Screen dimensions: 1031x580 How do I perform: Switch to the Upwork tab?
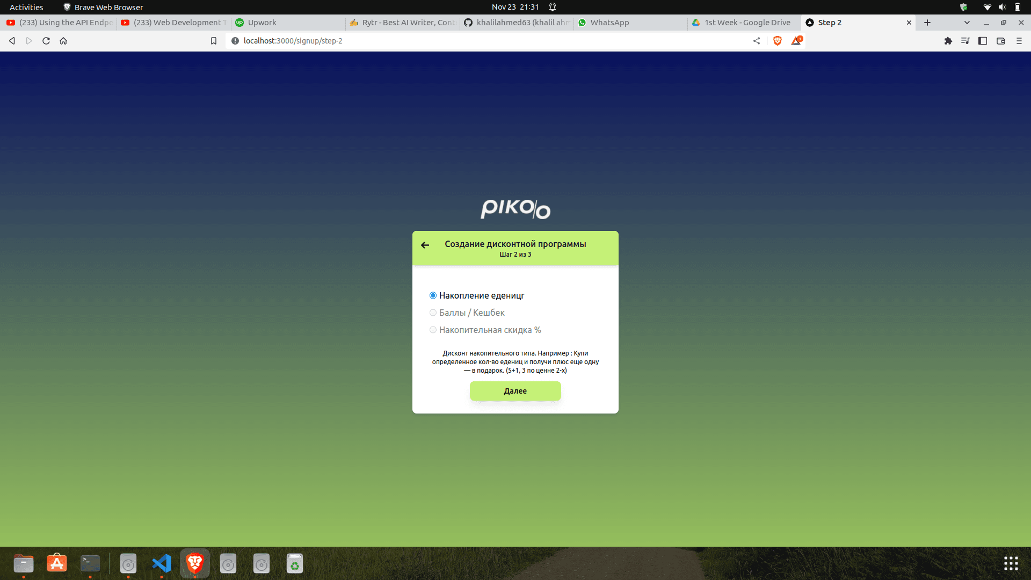(288, 23)
